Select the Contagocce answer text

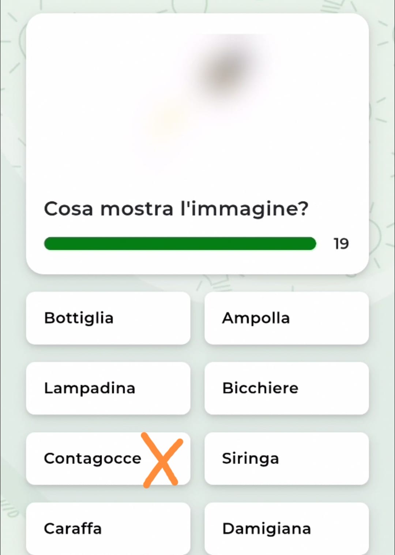coord(92,458)
